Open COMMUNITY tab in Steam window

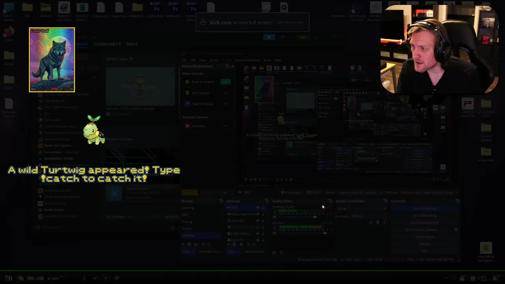(x=107, y=44)
